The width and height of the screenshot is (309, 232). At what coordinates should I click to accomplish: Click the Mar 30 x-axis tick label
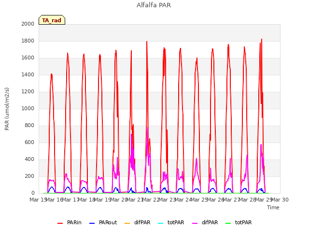click(280, 200)
